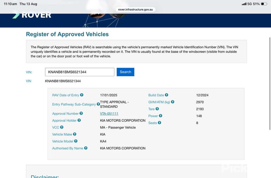Click the RAV Date of Entry label
Viewport: 271px width, 178px height.
point(66,95)
